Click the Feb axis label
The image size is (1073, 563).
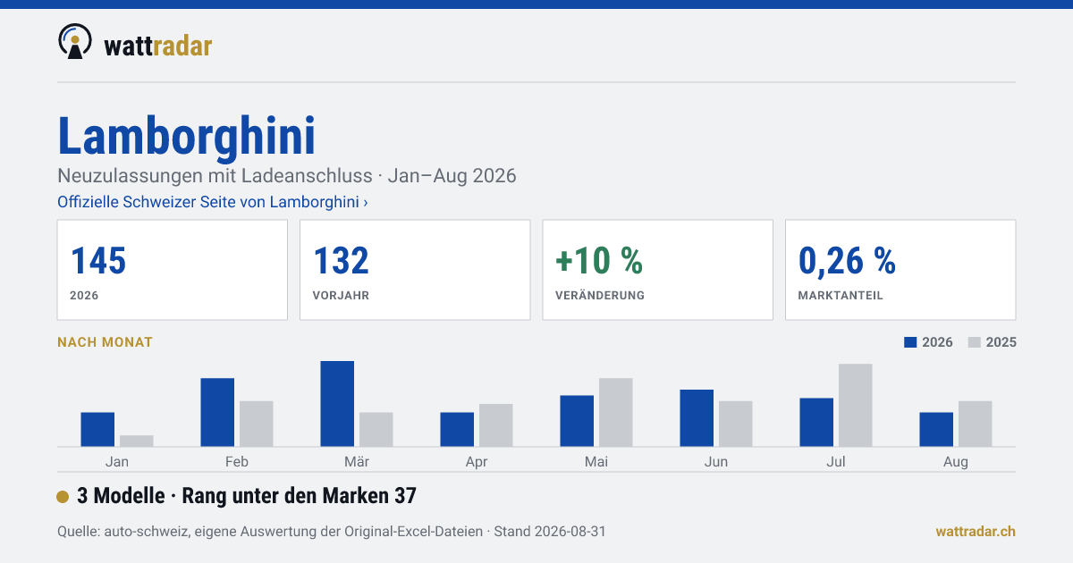(237, 462)
